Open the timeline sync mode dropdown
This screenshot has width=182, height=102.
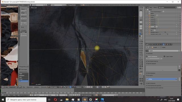click(x=88, y=95)
